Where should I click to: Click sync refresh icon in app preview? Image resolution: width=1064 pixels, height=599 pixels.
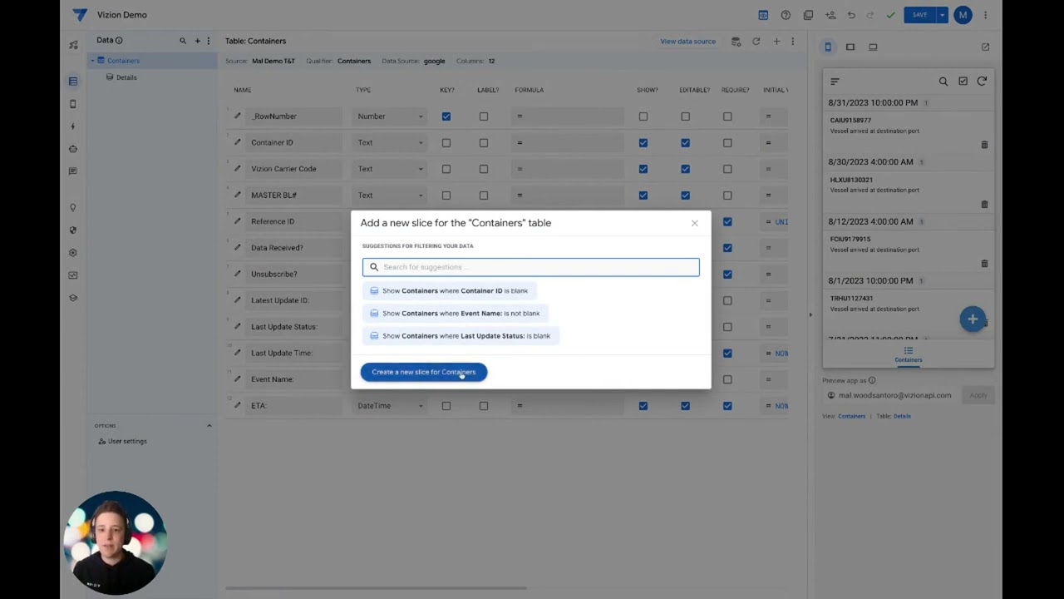coord(982,82)
